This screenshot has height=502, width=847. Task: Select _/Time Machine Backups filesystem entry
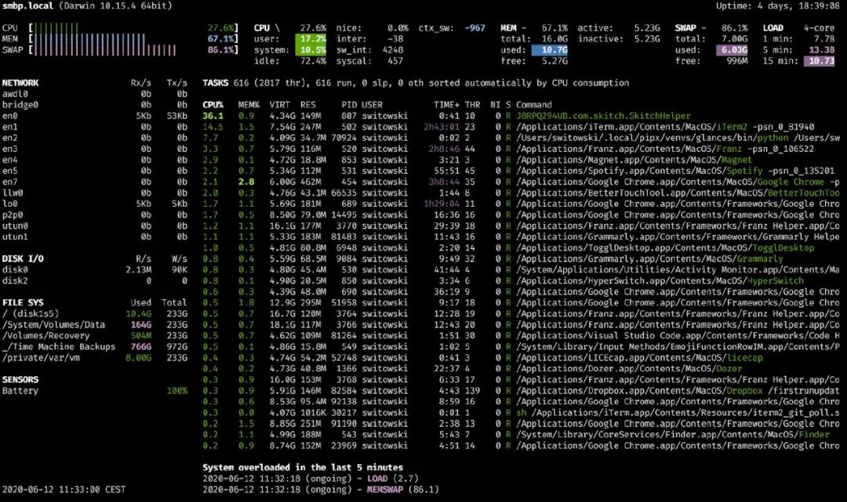tap(95, 347)
